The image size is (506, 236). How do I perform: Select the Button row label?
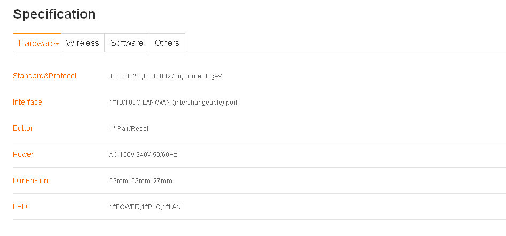[x=24, y=128]
